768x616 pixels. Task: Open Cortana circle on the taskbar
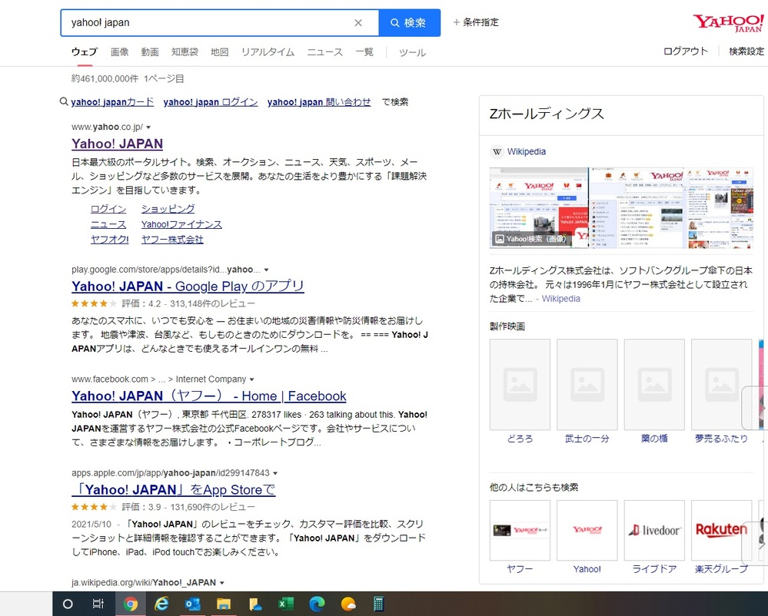tap(68, 604)
